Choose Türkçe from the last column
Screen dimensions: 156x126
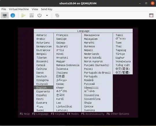coord(120,54)
